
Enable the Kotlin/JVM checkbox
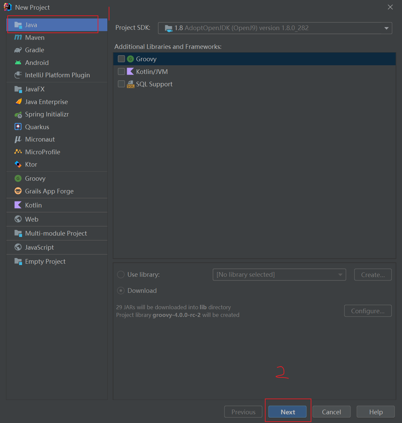(121, 71)
